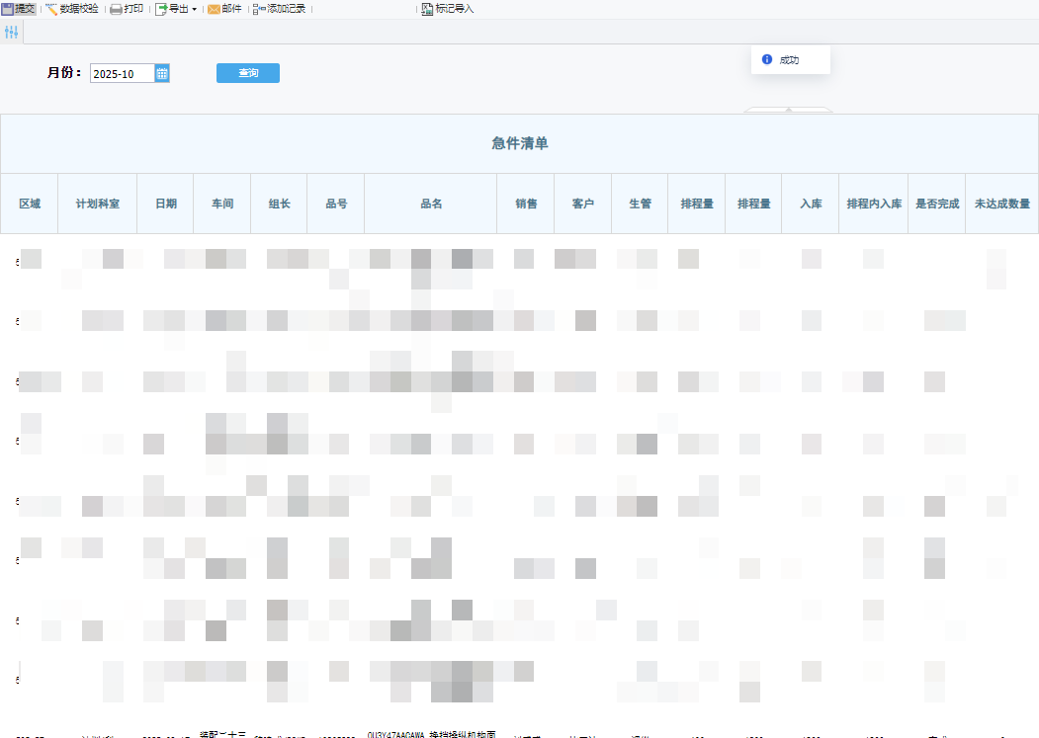
Task: Expand the 导出 dropdown arrow
Action: click(194, 9)
